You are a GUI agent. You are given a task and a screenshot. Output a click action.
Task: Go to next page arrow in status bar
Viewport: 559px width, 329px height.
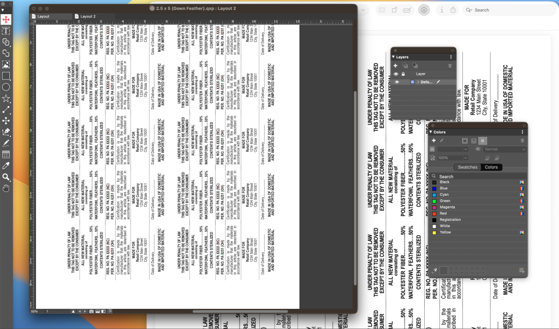(x=85, y=311)
